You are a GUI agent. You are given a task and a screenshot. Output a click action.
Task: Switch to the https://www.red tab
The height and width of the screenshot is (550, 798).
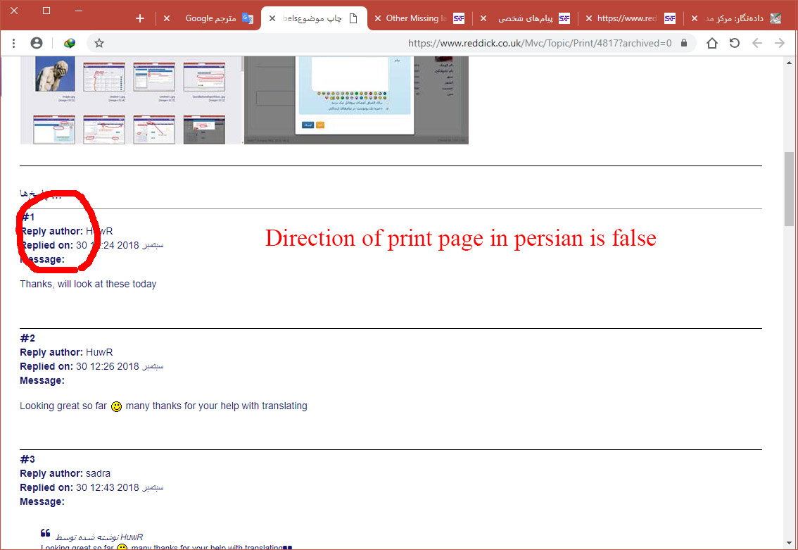(x=630, y=18)
